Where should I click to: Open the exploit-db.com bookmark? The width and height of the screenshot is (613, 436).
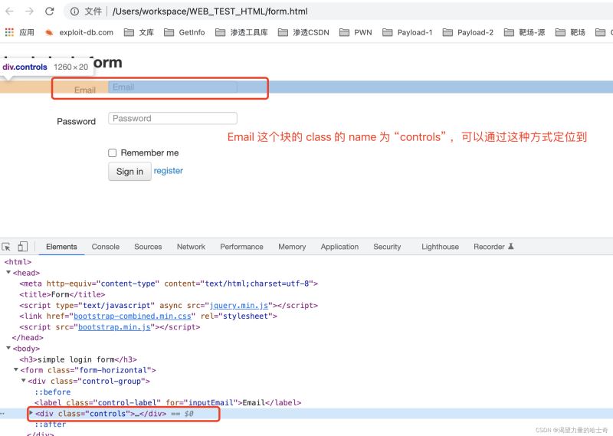79,32
